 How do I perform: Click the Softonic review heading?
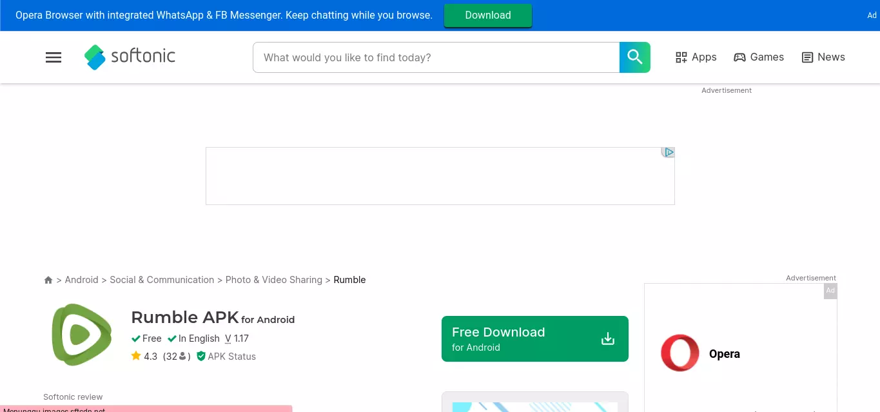click(x=73, y=397)
